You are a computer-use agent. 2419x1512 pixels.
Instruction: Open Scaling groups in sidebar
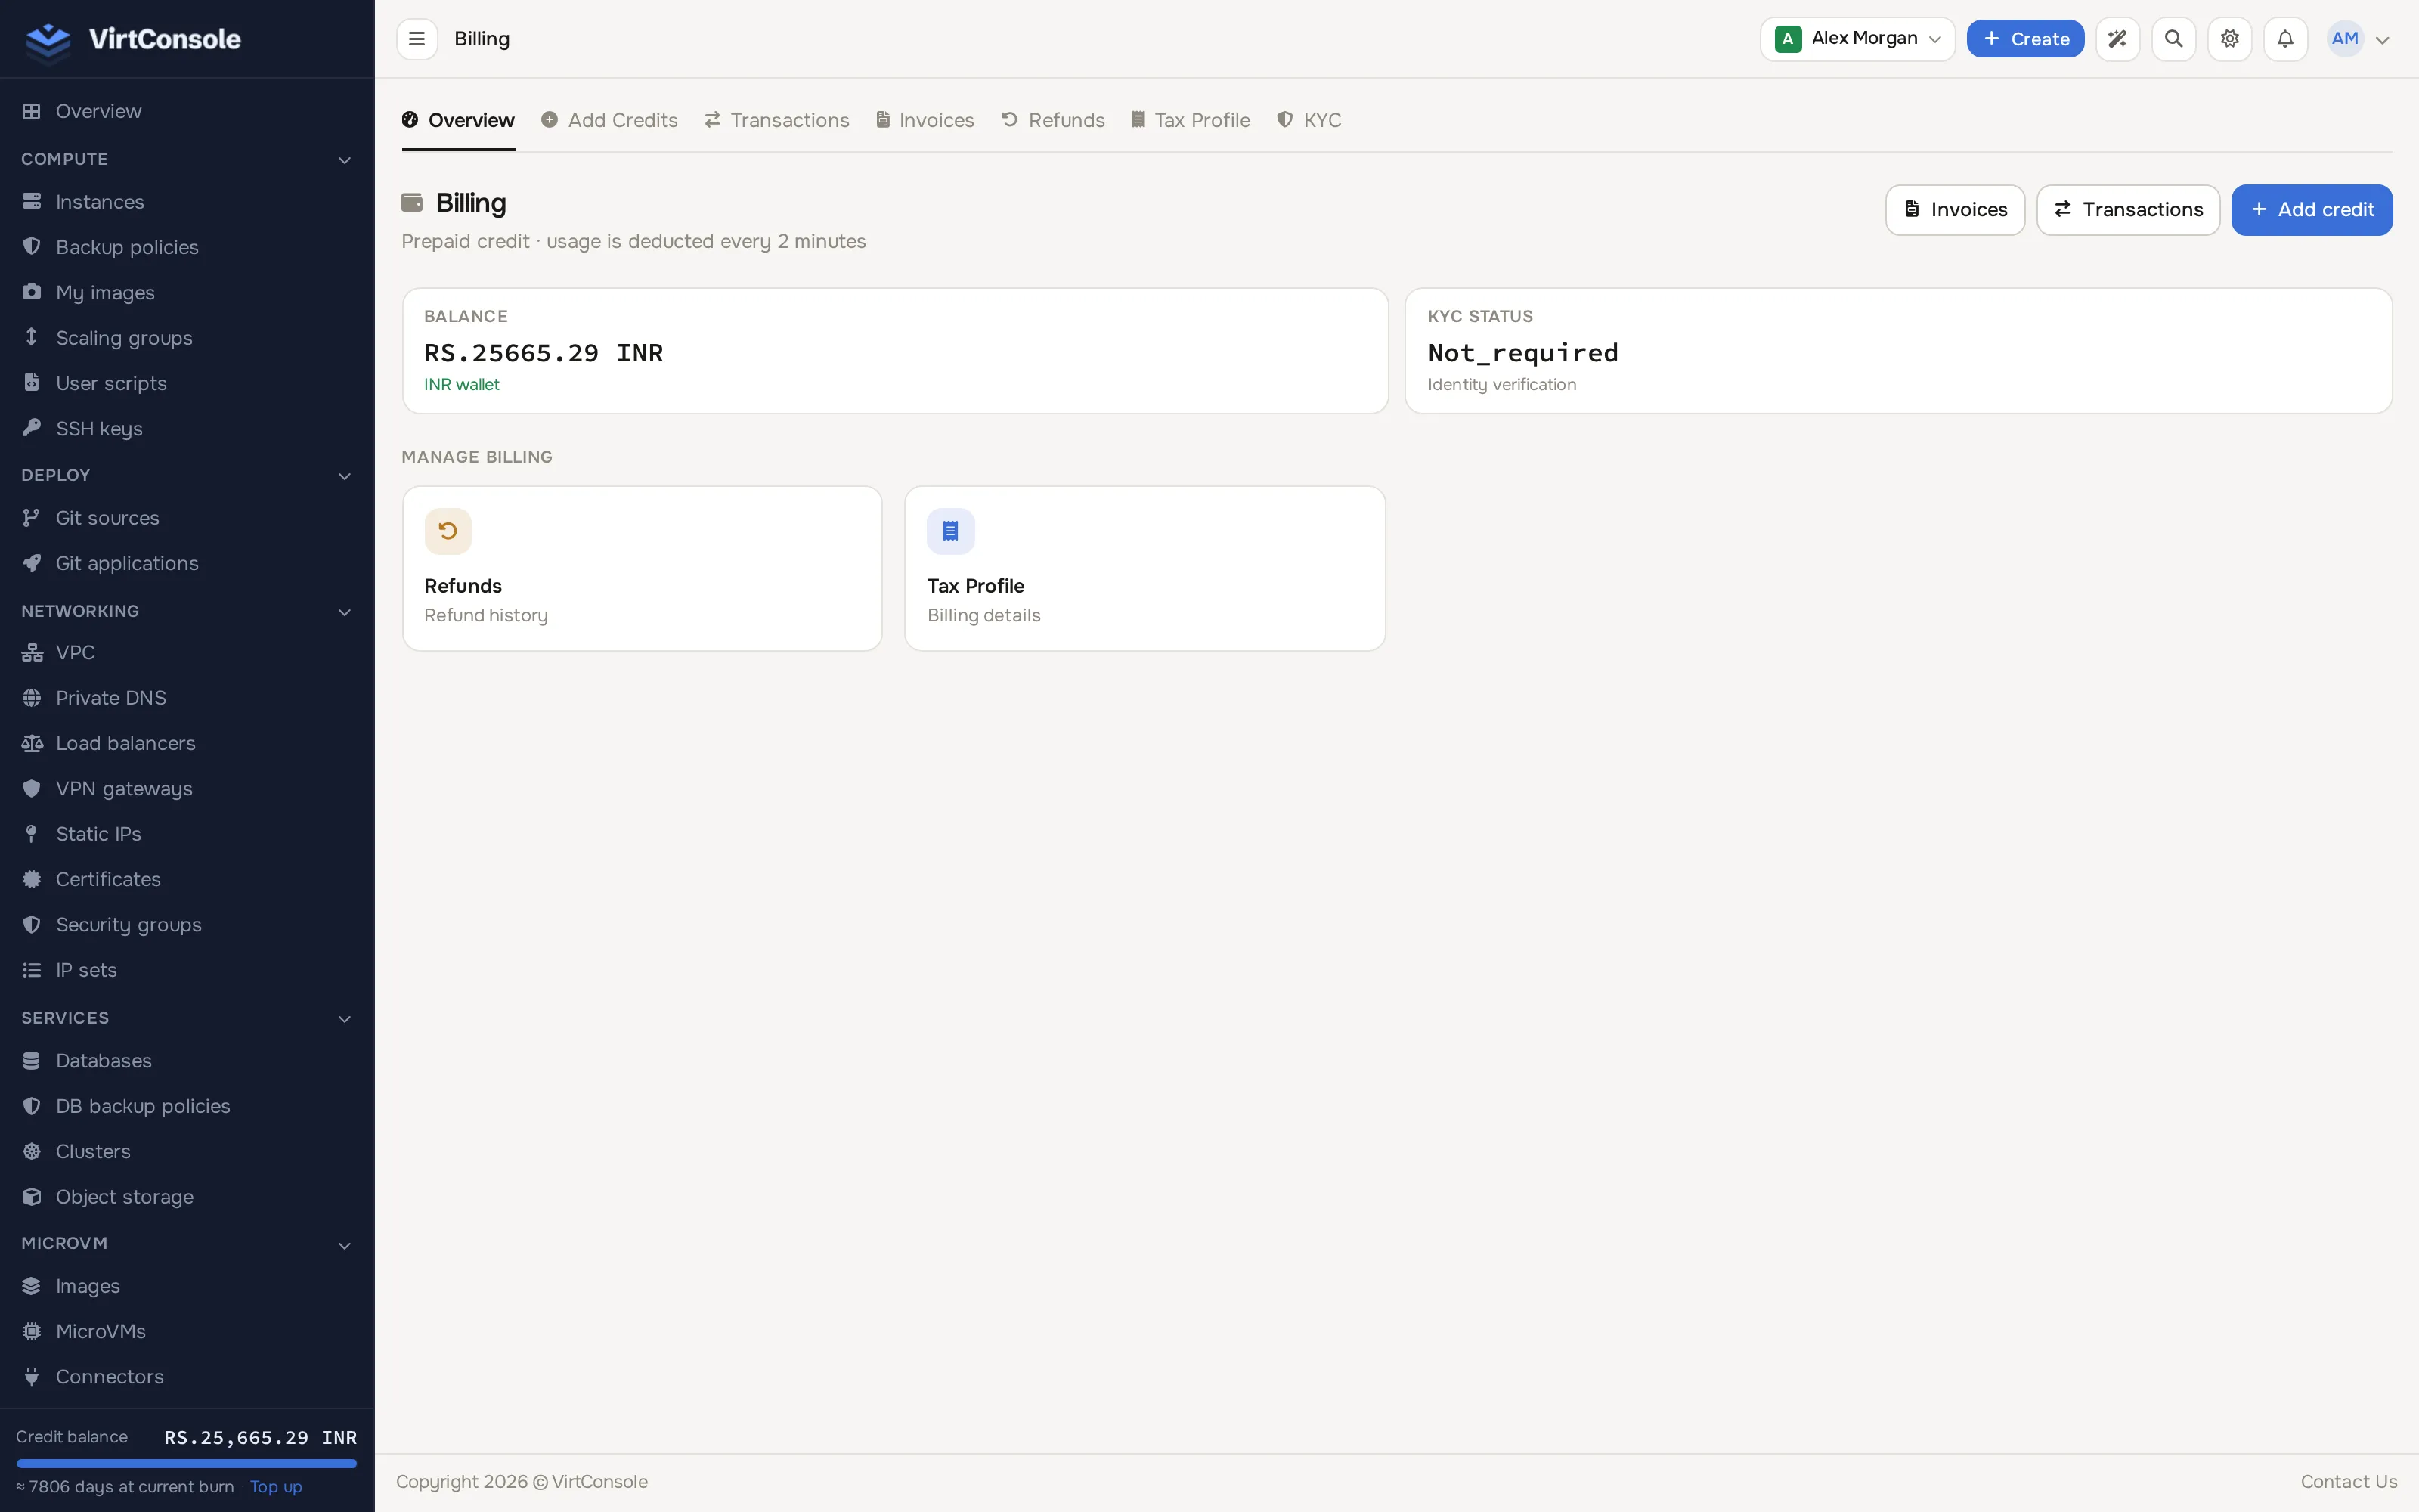point(187,338)
